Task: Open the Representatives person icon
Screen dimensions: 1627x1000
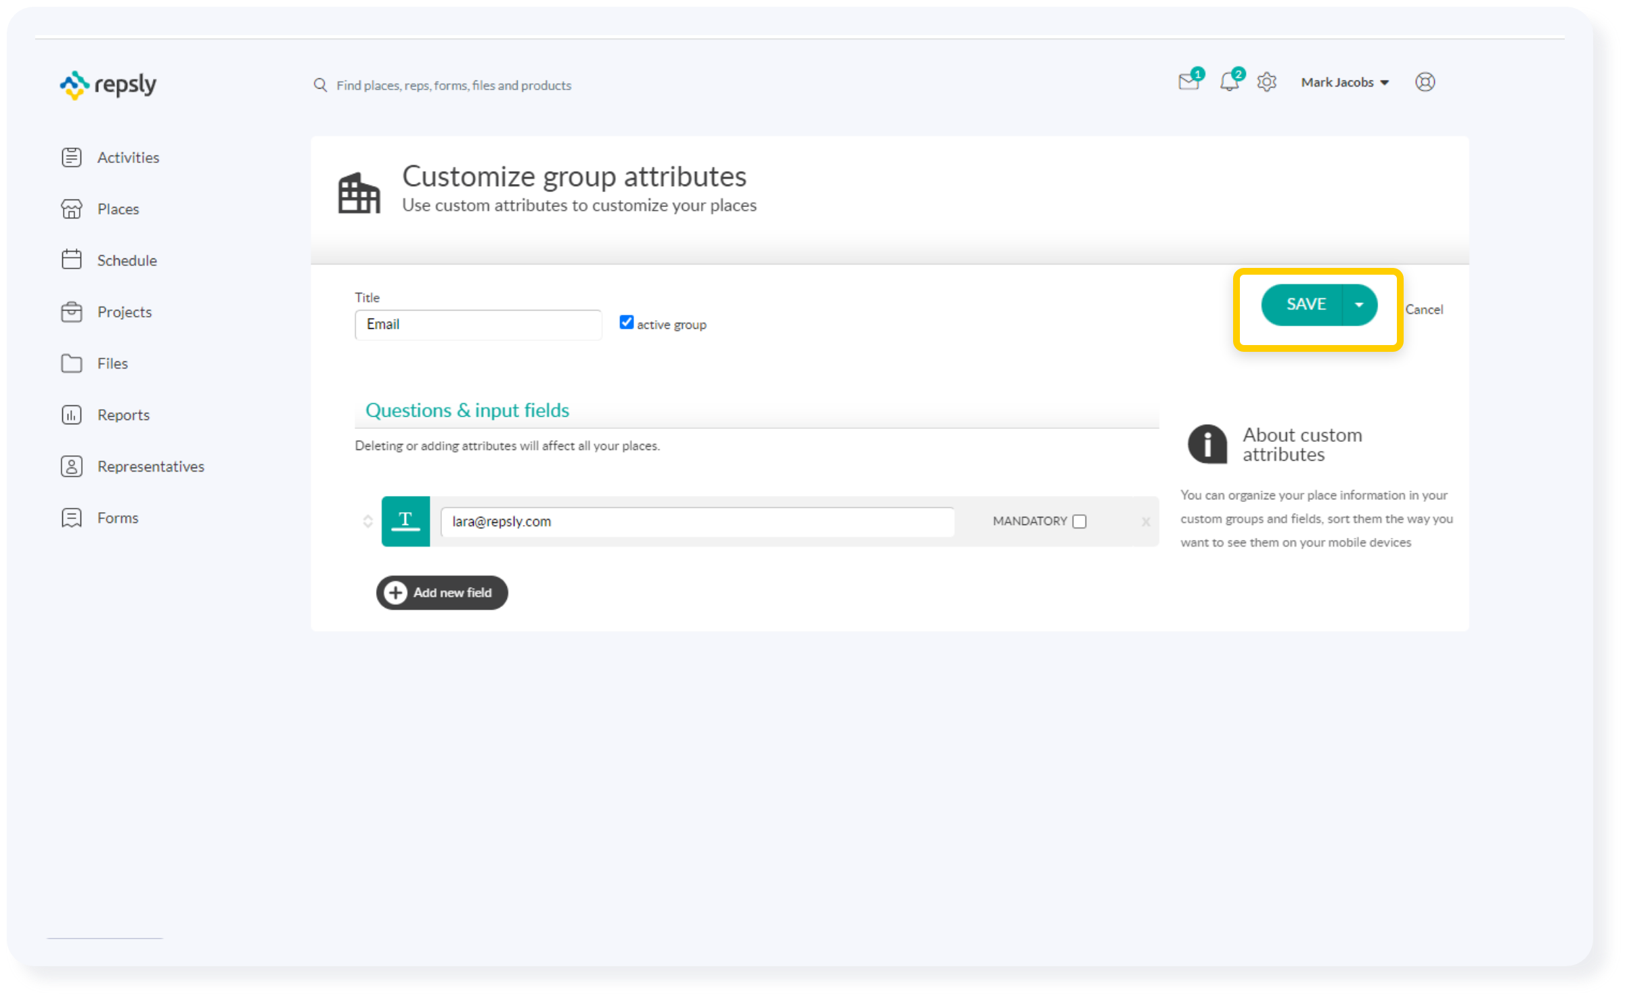Action: coord(72,466)
